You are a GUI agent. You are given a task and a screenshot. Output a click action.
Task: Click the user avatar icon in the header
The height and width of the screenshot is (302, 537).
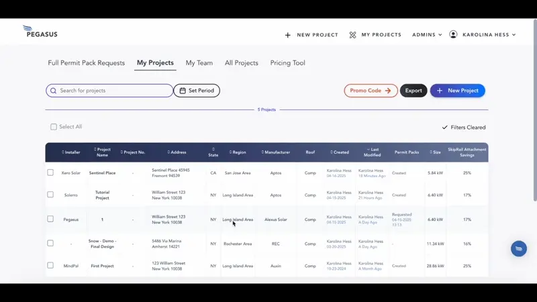coord(453,34)
